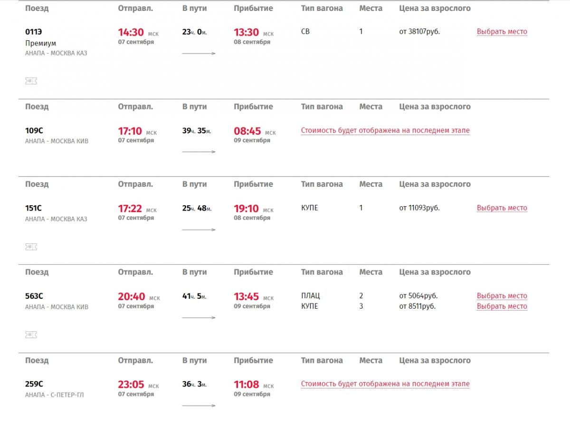
Task: Click the 17:22 departure time of train 151С
Action: (x=131, y=208)
